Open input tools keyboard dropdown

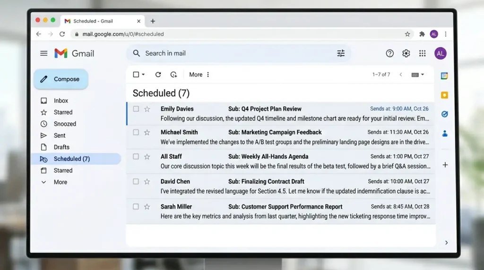click(418, 75)
